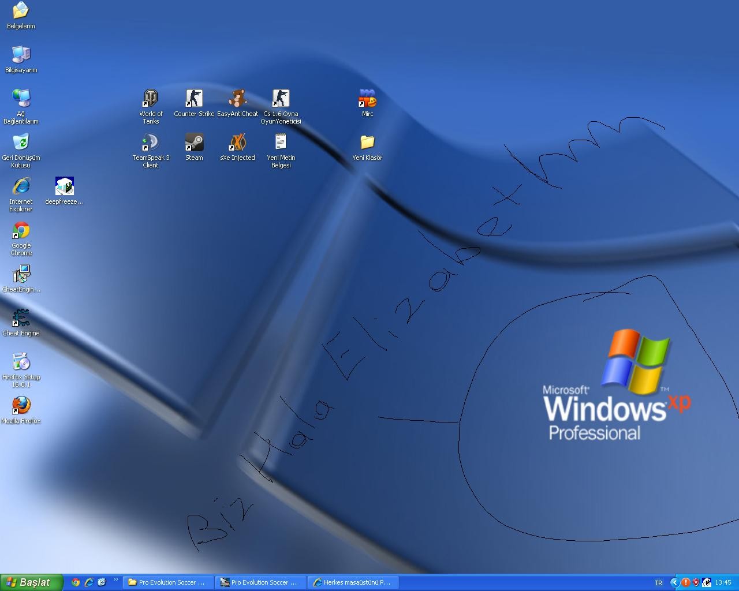Launch Internet Explorer from quick launch bar
Viewport: 739px width, 591px height.
point(89,582)
